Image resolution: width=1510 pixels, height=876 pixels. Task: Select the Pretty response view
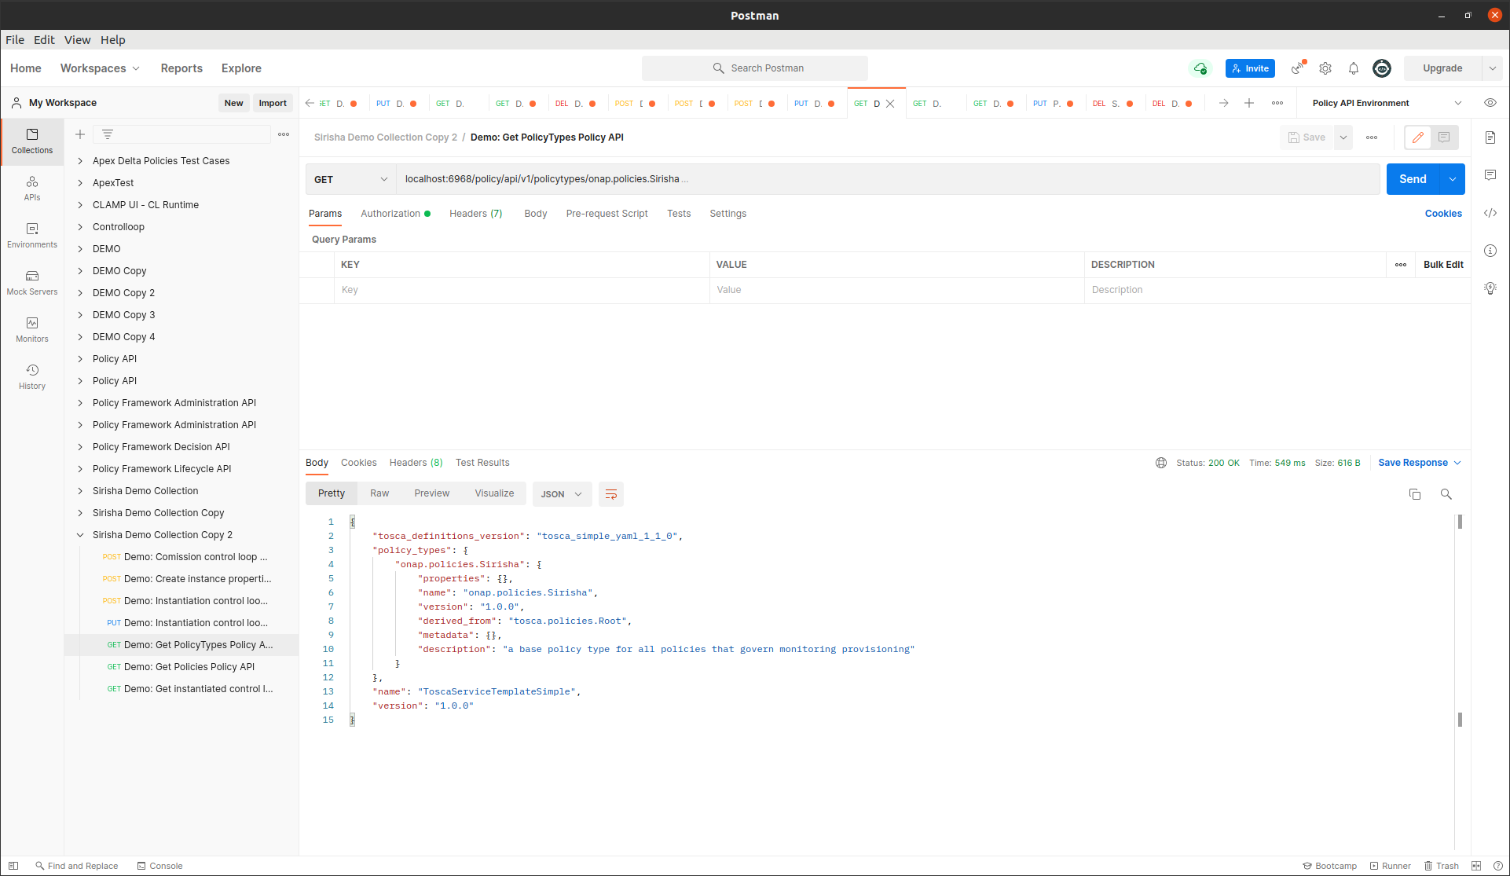tap(332, 493)
